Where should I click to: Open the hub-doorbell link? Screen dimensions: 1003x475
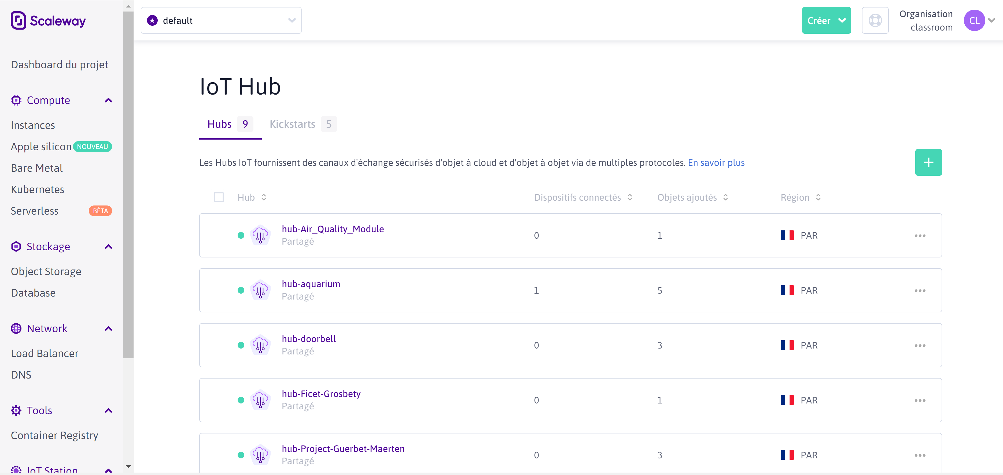[308, 338]
